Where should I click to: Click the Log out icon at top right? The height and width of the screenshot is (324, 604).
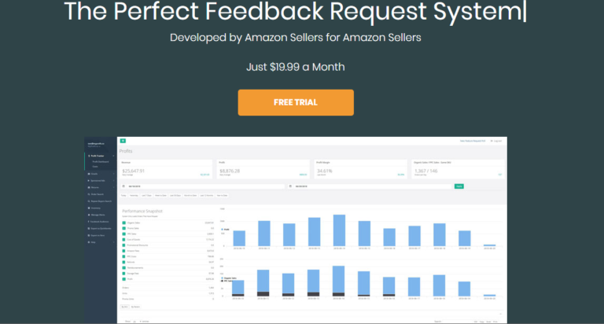(x=492, y=141)
